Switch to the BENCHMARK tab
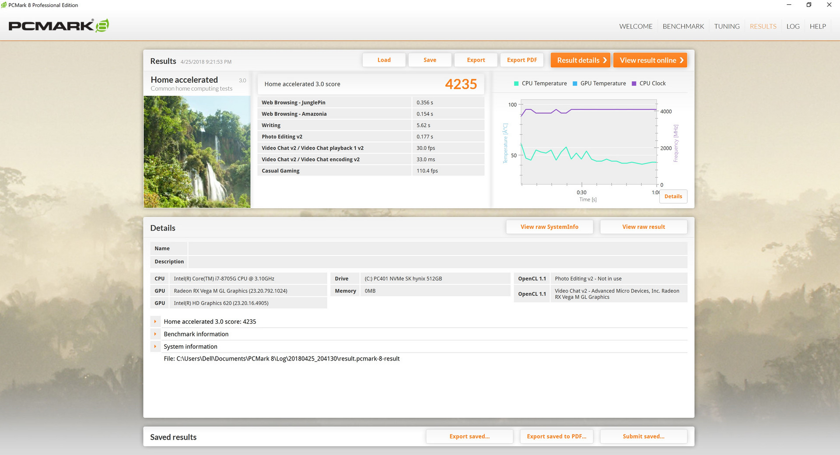 [x=683, y=26]
